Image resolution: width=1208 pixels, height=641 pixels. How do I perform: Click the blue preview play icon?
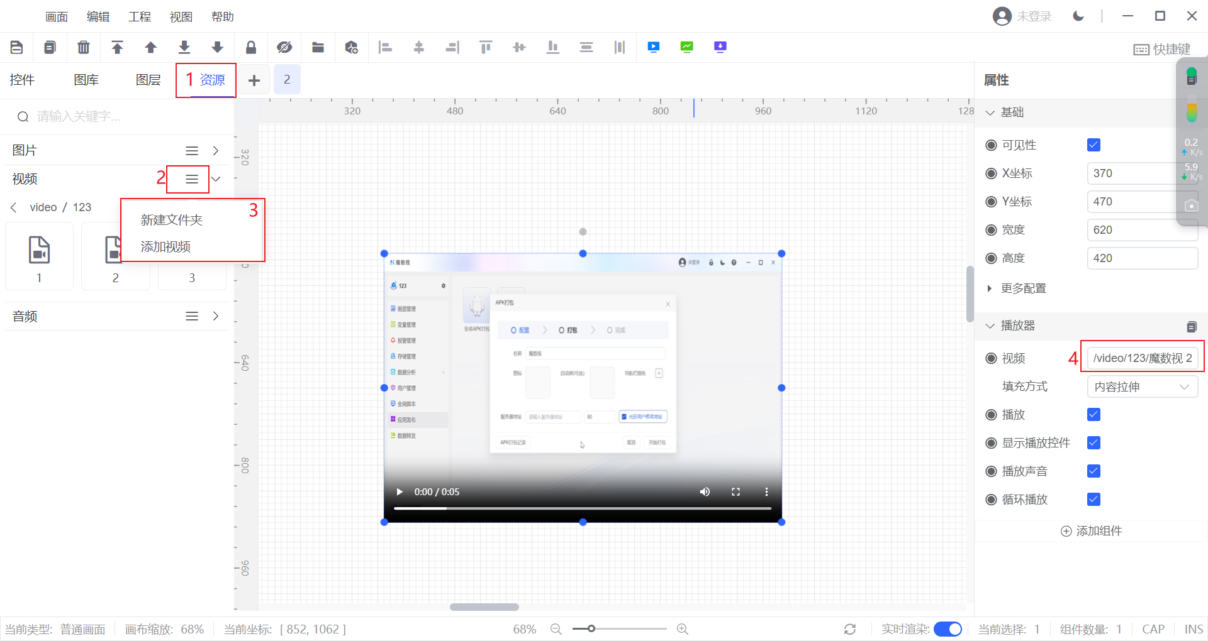click(x=654, y=47)
